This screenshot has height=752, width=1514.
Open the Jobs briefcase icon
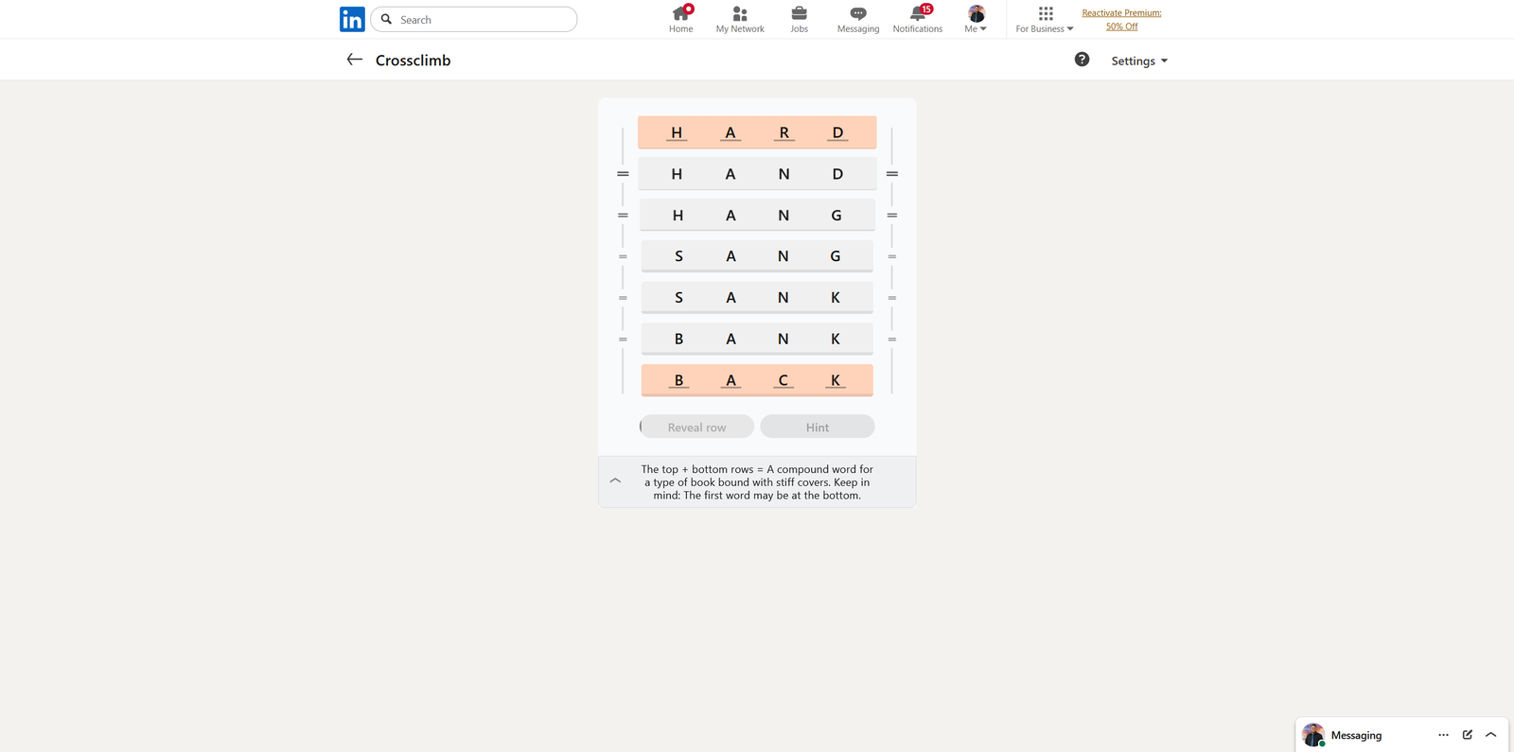click(x=800, y=13)
